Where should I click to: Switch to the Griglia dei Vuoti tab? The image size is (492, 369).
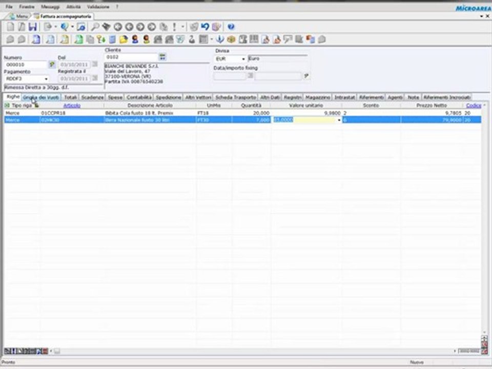[x=41, y=97]
